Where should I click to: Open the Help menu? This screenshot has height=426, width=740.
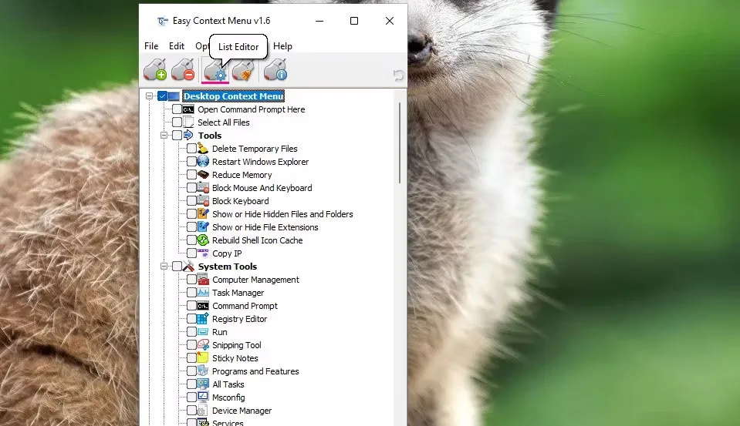coord(282,46)
